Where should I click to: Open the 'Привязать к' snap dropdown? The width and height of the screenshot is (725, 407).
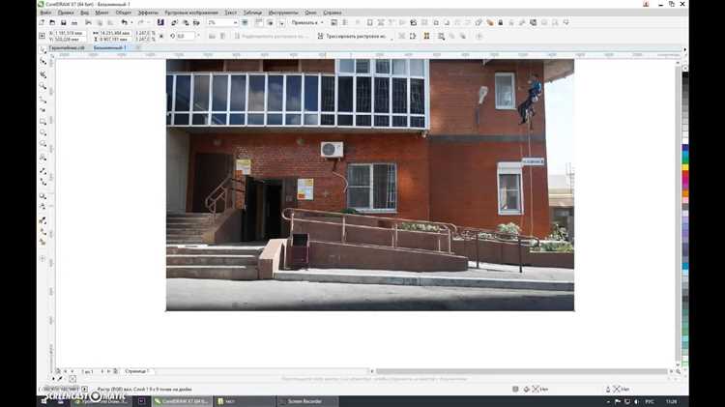point(307,22)
